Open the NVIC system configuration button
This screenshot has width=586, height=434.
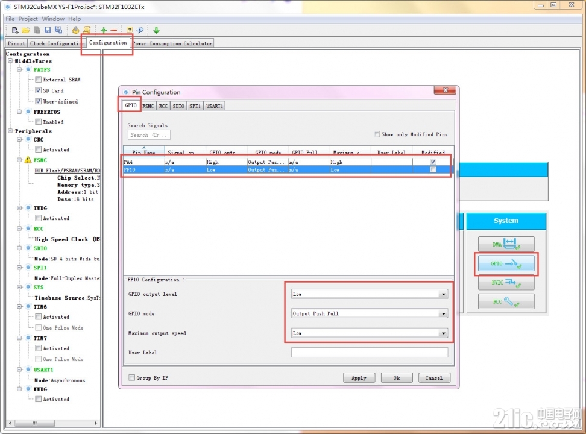[506, 283]
